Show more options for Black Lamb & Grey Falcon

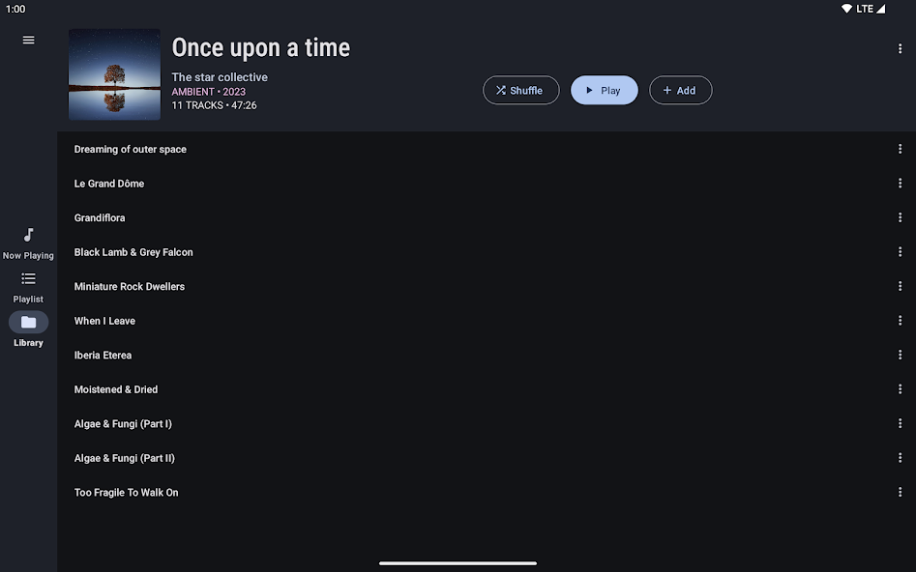click(900, 252)
